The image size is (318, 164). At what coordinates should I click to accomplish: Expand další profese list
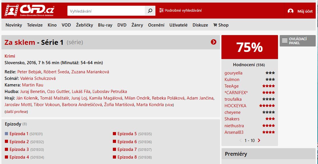pyautogui.click(x=16, y=112)
